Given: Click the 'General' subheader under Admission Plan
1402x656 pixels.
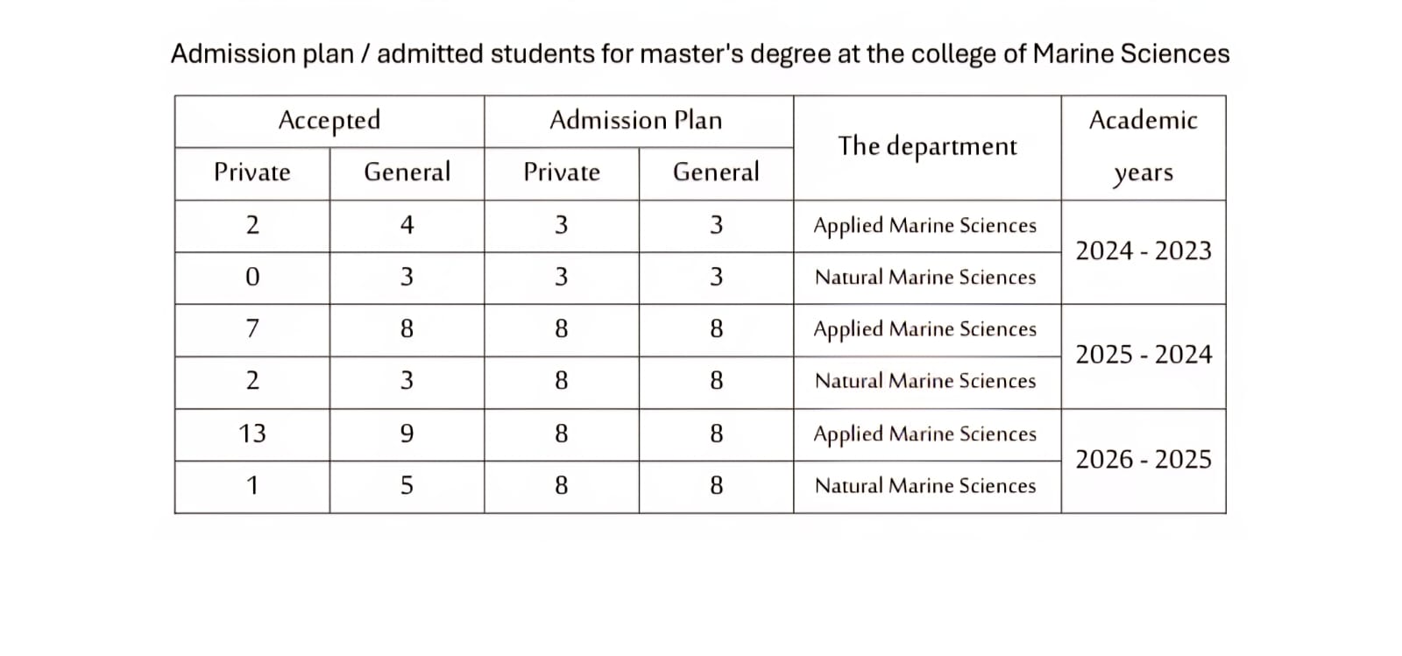Looking at the screenshot, I should click(716, 173).
